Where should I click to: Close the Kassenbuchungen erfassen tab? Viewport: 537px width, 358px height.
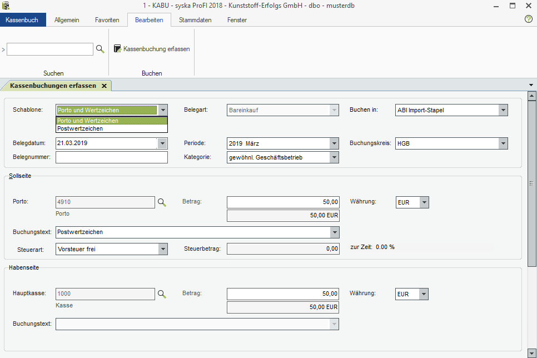pyautogui.click(x=104, y=86)
